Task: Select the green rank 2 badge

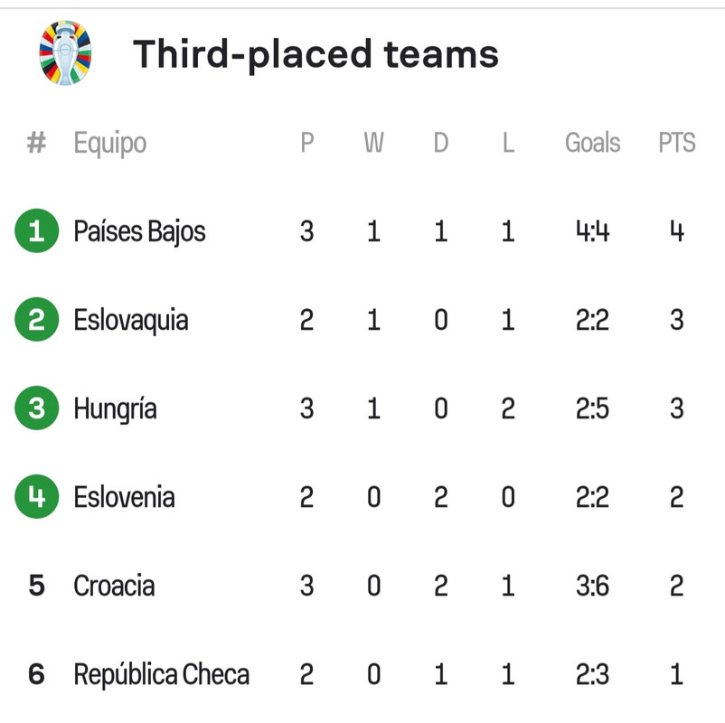Action: pyautogui.click(x=36, y=319)
